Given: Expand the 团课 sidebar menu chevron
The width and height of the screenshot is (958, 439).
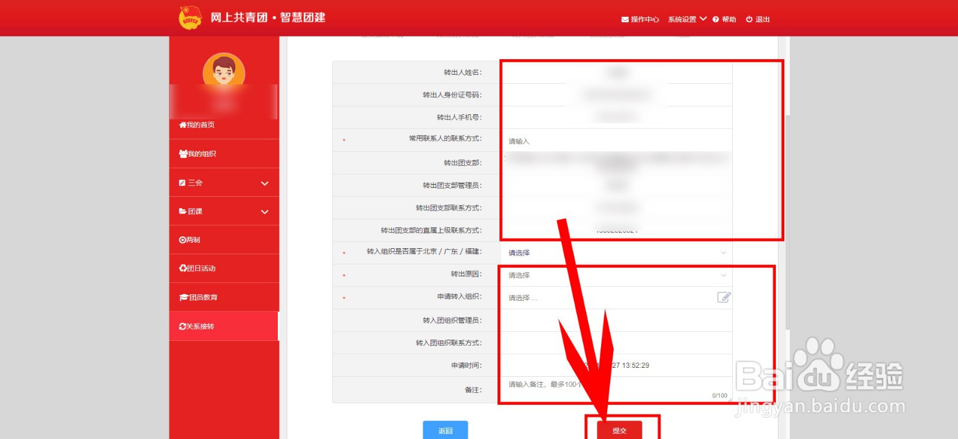Looking at the screenshot, I should pos(265,212).
